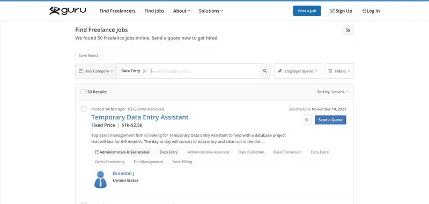Image resolution: width=429 pixels, height=204 pixels.
Task: Click the '$1k-$2.5k' price text
Action: (132, 125)
